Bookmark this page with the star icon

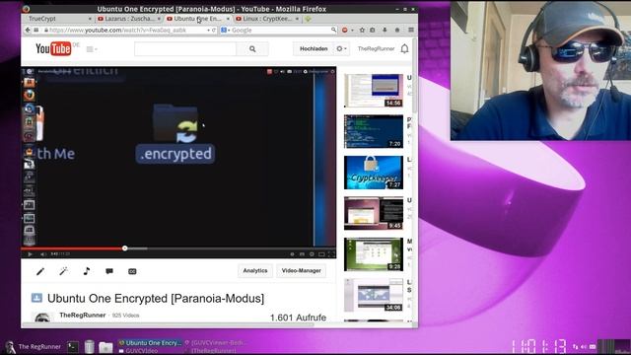[362, 30]
